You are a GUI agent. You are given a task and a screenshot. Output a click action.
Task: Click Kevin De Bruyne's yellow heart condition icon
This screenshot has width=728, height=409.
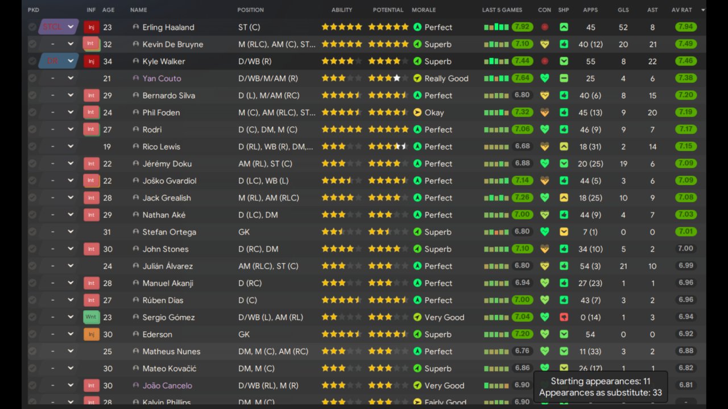(x=545, y=44)
